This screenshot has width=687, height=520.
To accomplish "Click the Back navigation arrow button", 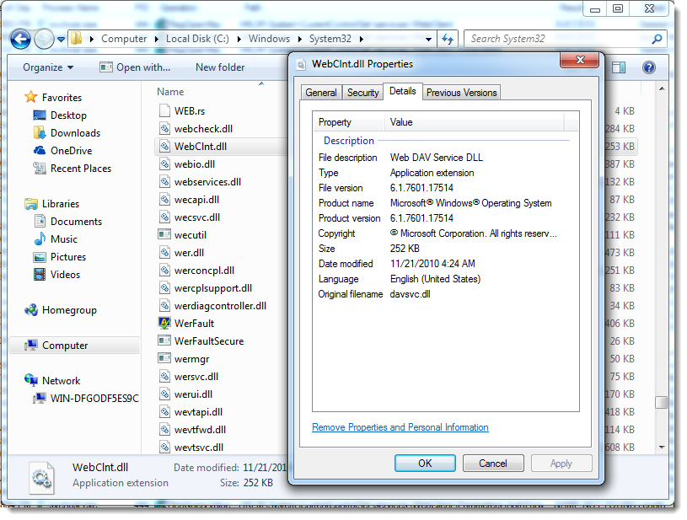I will click(x=21, y=39).
